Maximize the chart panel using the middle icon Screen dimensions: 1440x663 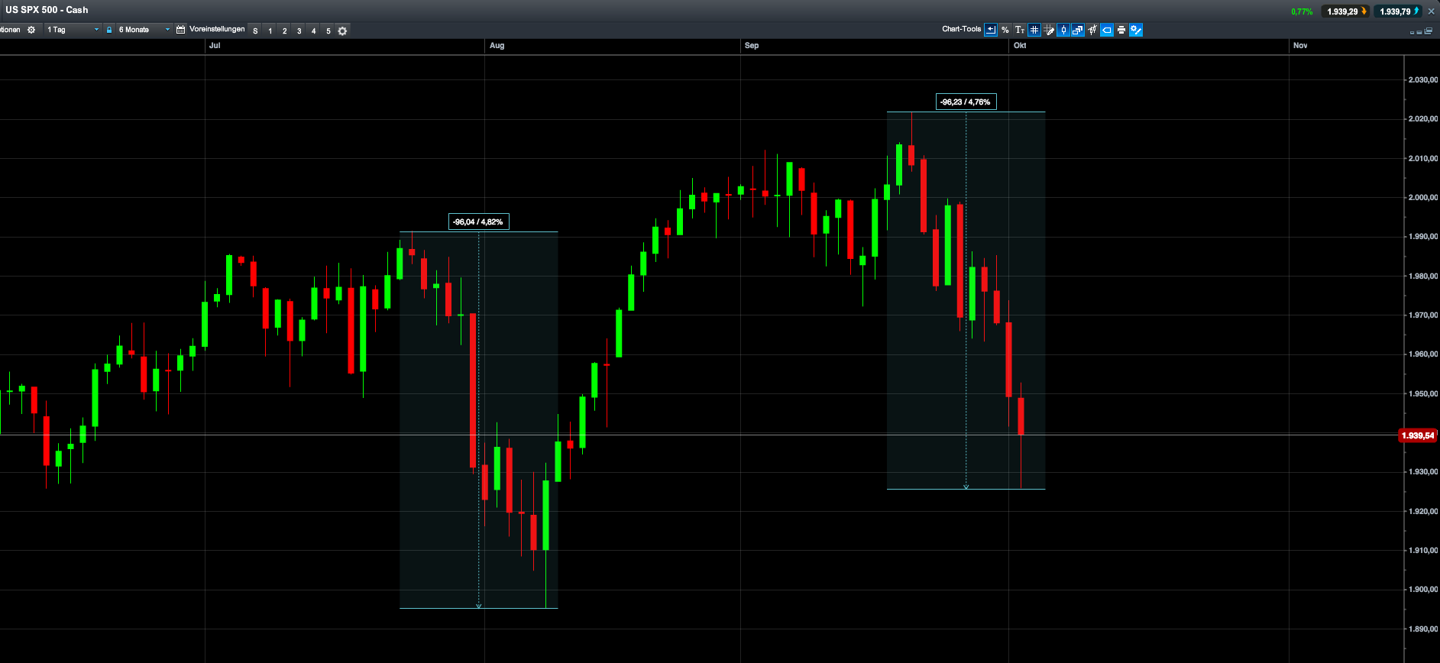1419,32
